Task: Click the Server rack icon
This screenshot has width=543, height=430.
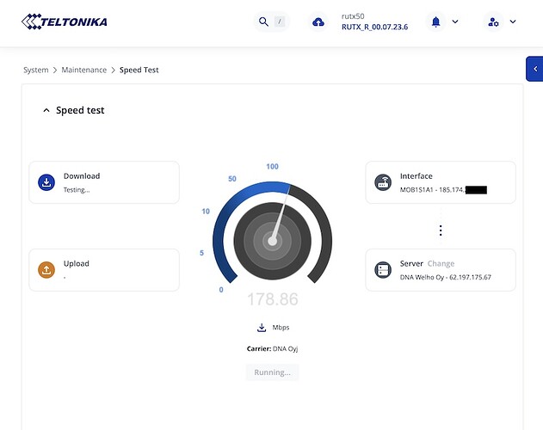Action: point(383,270)
